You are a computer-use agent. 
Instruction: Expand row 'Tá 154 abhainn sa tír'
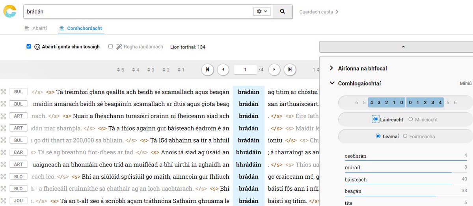tap(3, 140)
